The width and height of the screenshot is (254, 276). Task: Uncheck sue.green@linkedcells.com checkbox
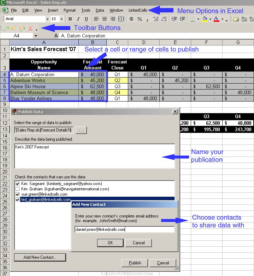click(17, 194)
